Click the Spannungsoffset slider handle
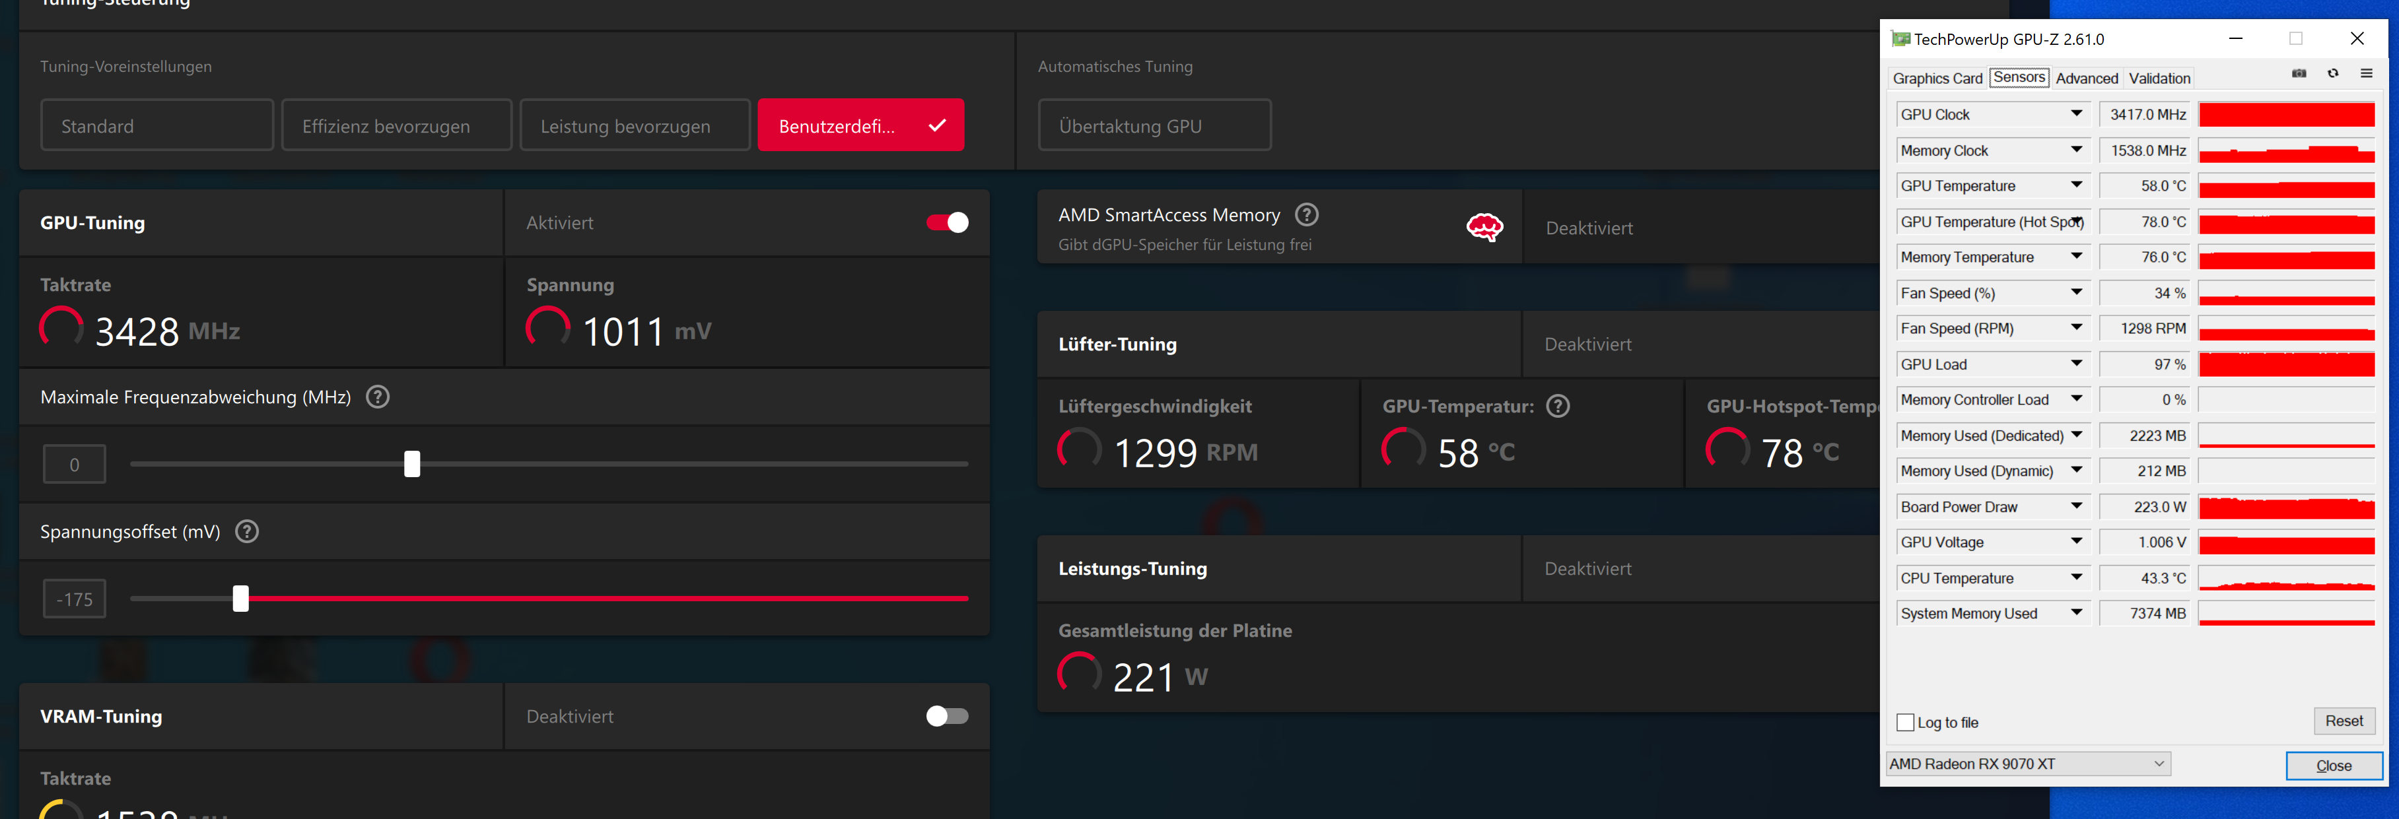This screenshot has width=2399, height=819. point(241,599)
